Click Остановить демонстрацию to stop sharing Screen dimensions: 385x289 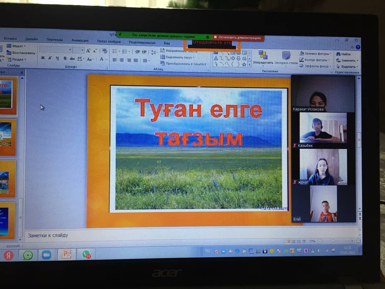coord(240,37)
